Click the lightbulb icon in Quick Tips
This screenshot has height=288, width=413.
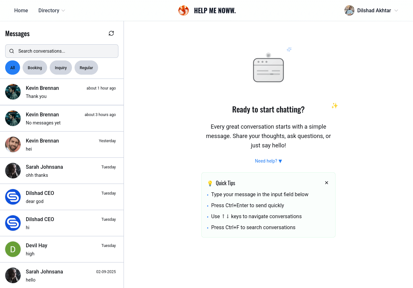tap(210, 183)
